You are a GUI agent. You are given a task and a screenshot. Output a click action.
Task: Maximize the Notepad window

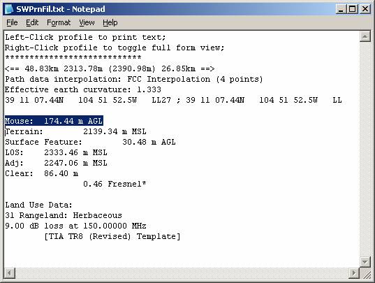click(x=353, y=9)
